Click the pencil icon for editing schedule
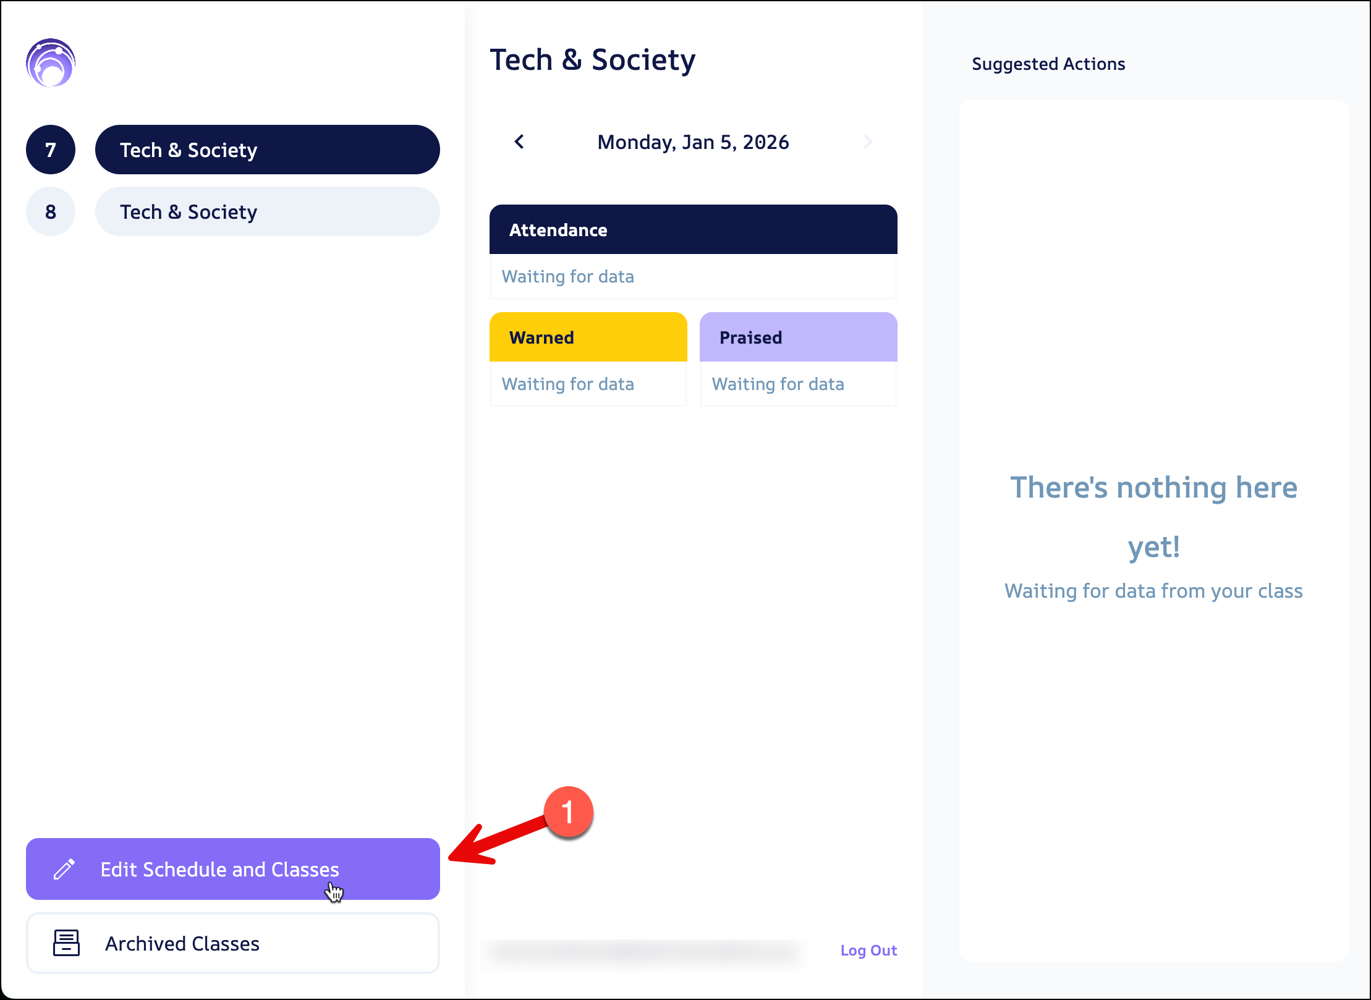The height and width of the screenshot is (1000, 1371). click(x=64, y=869)
